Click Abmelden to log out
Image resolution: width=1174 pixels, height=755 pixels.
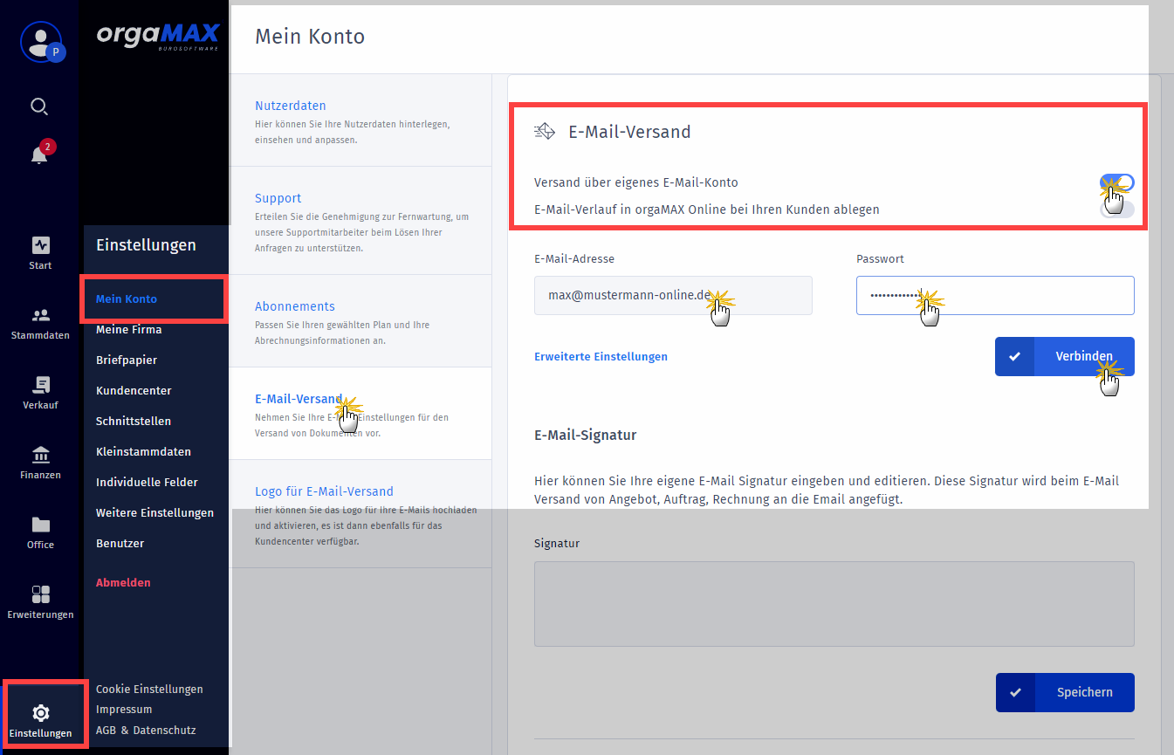pyautogui.click(x=123, y=583)
